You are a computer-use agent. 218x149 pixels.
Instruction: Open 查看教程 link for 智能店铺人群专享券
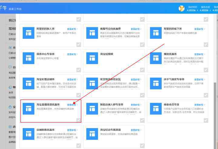(136, 105)
